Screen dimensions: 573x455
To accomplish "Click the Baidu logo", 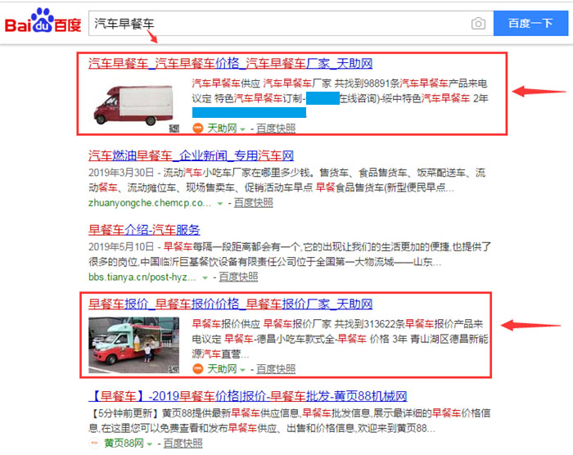I will [43, 21].
